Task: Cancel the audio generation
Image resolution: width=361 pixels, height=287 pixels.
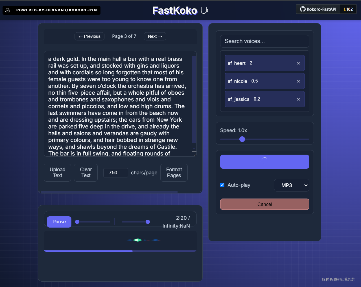Action: tap(265, 204)
